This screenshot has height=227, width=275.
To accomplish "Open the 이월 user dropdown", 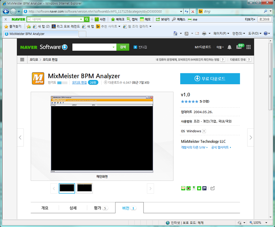I will [220, 47].
